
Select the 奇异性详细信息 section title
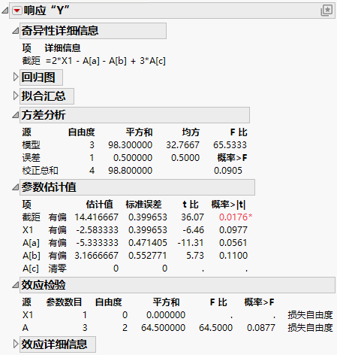click(x=60, y=31)
